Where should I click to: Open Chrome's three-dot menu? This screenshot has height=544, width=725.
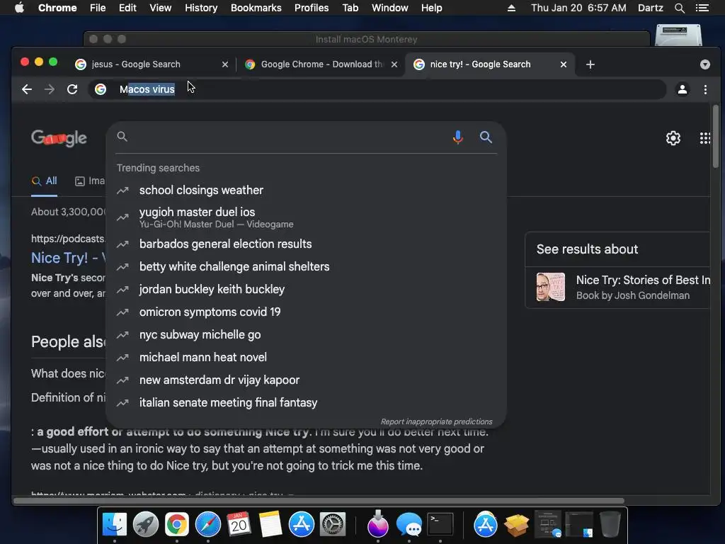click(705, 89)
